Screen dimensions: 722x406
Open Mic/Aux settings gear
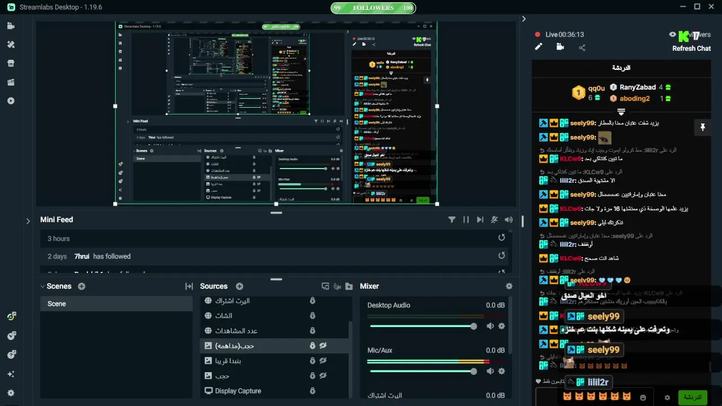[x=501, y=371]
